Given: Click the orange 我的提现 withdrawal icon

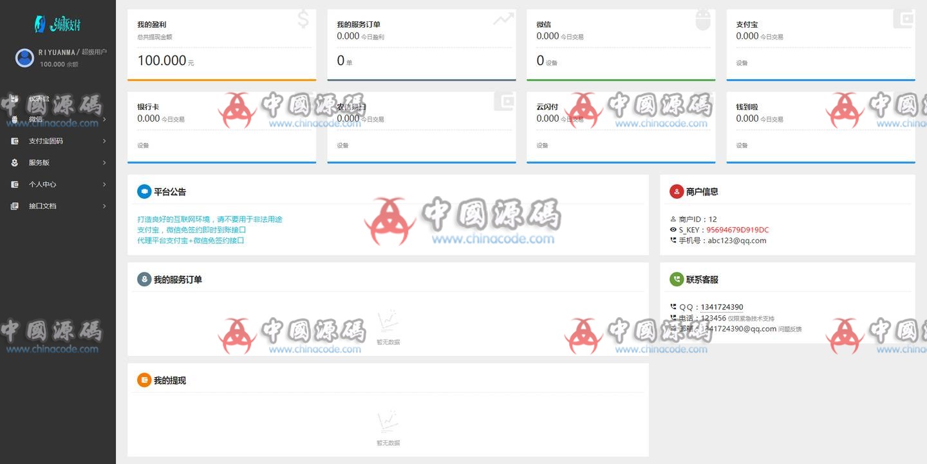Looking at the screenshot, I should pos(144,380).
